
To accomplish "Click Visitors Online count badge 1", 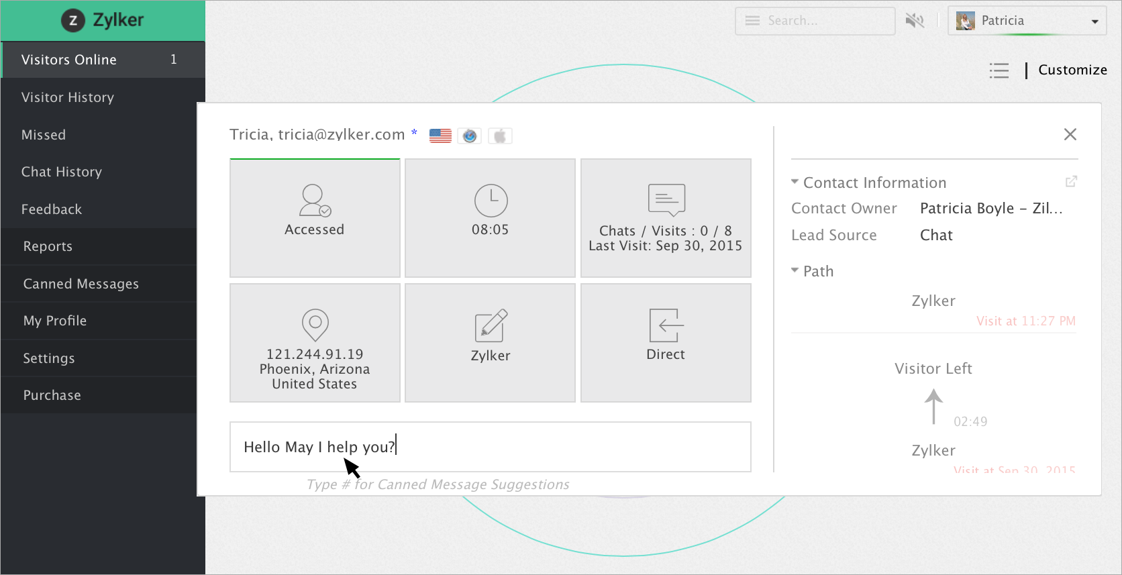I will 174,60.
